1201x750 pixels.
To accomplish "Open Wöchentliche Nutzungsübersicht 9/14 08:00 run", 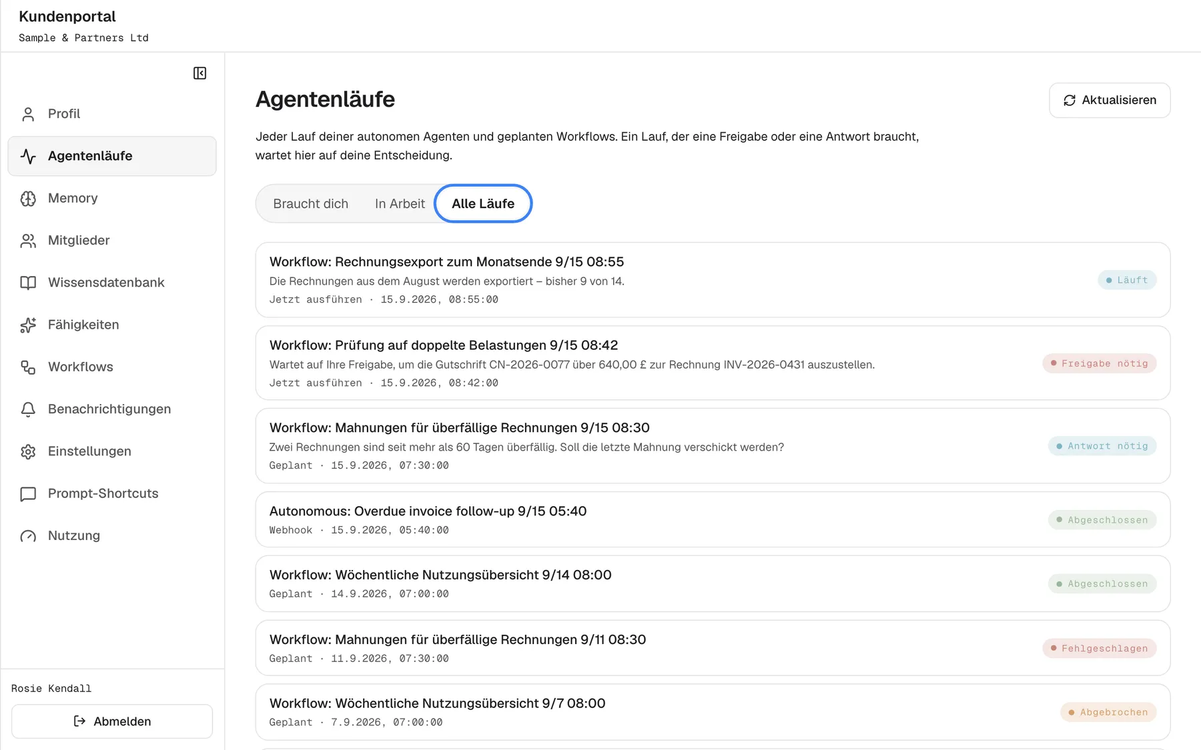I will pos(713,584).
